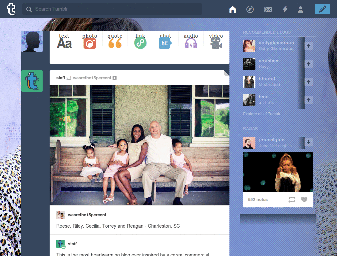Click the staff blog avatar beside post
The height and width of the screenshot is (256, 341).
(x=32, y=81)
